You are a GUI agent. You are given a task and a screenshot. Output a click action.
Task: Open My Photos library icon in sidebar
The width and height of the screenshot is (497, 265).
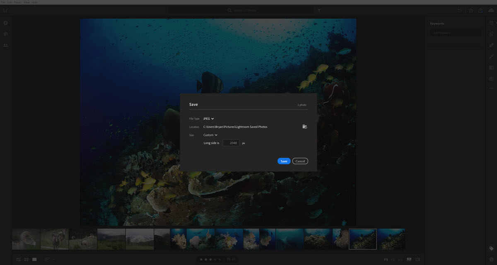pos(6,34)
